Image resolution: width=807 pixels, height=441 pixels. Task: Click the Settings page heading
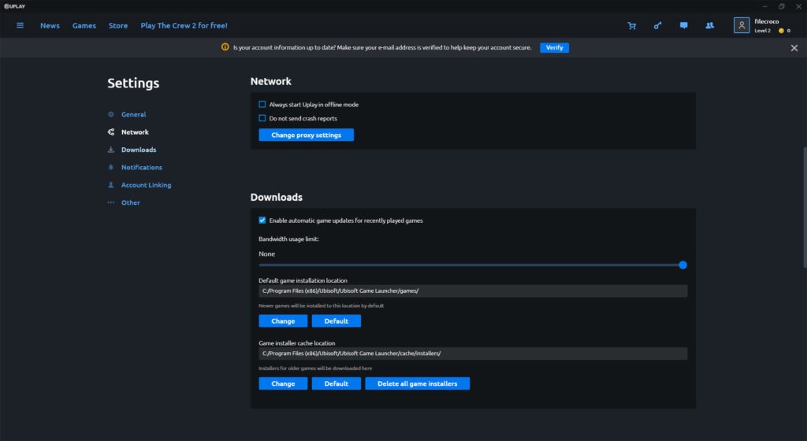[133, 83]
